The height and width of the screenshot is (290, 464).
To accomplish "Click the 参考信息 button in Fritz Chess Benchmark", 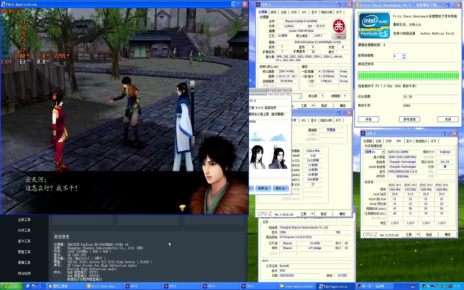I will pos(409,119).
